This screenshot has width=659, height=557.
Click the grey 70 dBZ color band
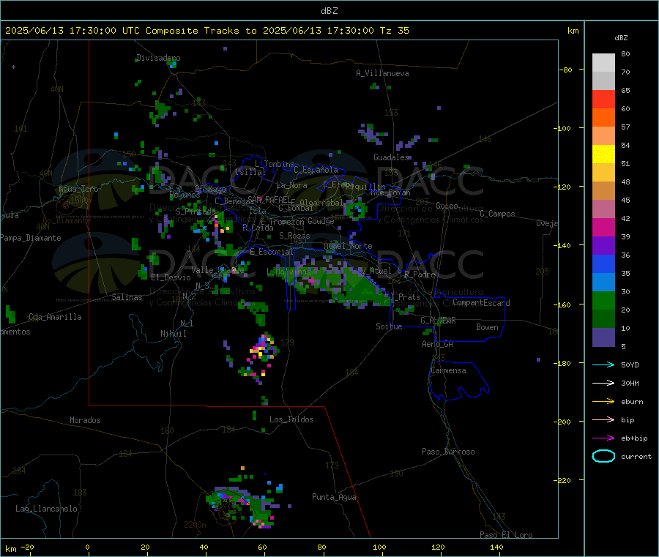pyautogui.click(x=603, y=81)
